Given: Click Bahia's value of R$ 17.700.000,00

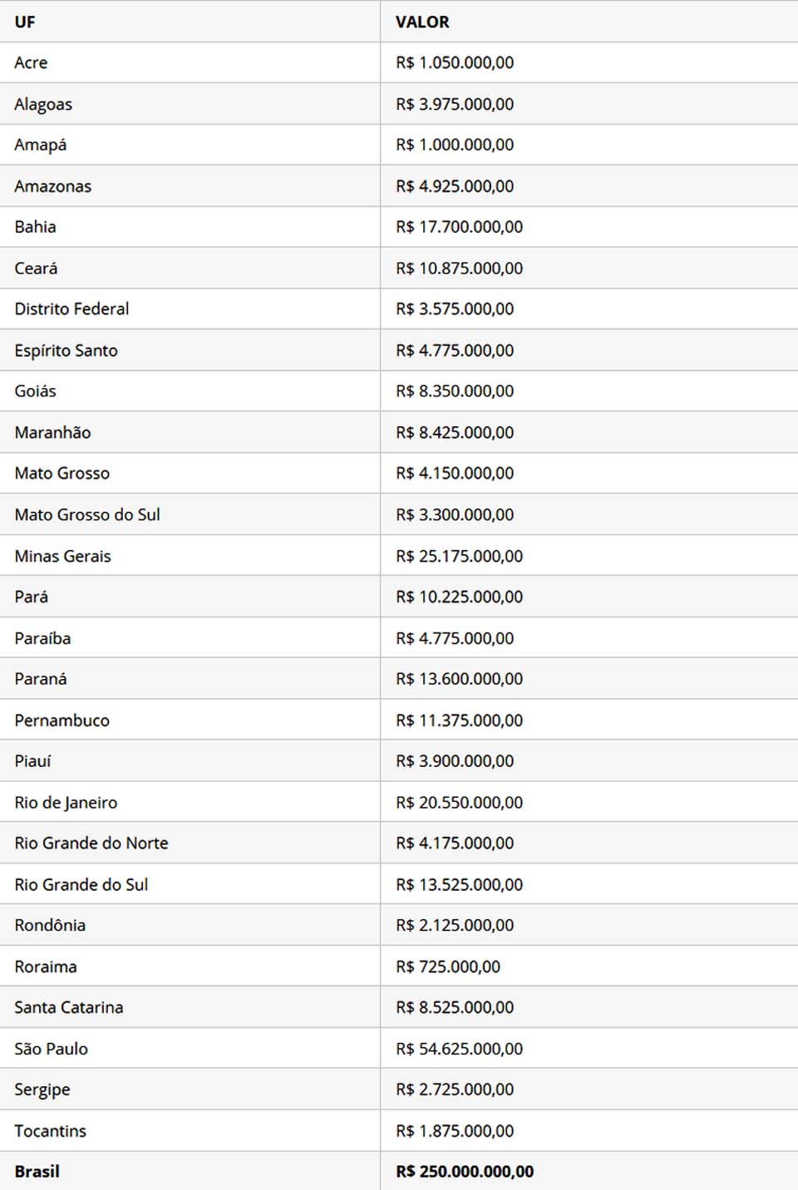Looking at the screenshot, I should (x=459, y=227).
